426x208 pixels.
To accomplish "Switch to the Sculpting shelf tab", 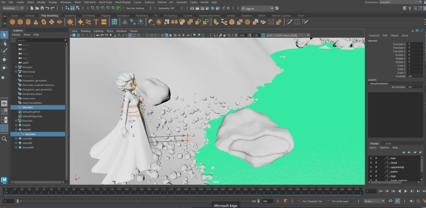I will [x=70, y=16].
